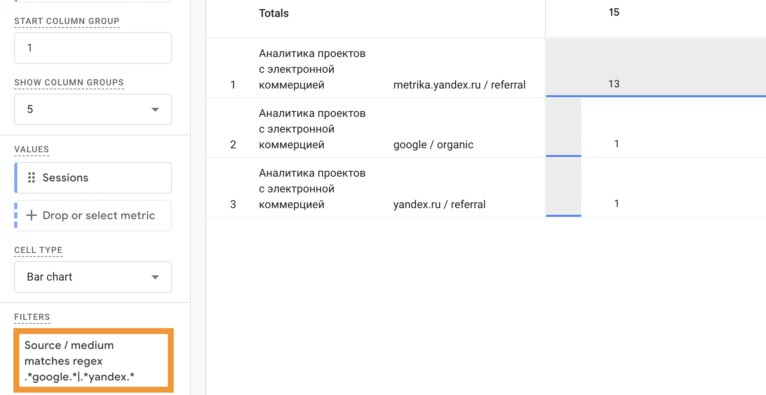Grab the Sessions metric drag handle
The image size is (766, 395).
32,178
